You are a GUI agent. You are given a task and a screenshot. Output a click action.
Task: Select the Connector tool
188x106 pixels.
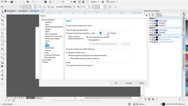2,58
